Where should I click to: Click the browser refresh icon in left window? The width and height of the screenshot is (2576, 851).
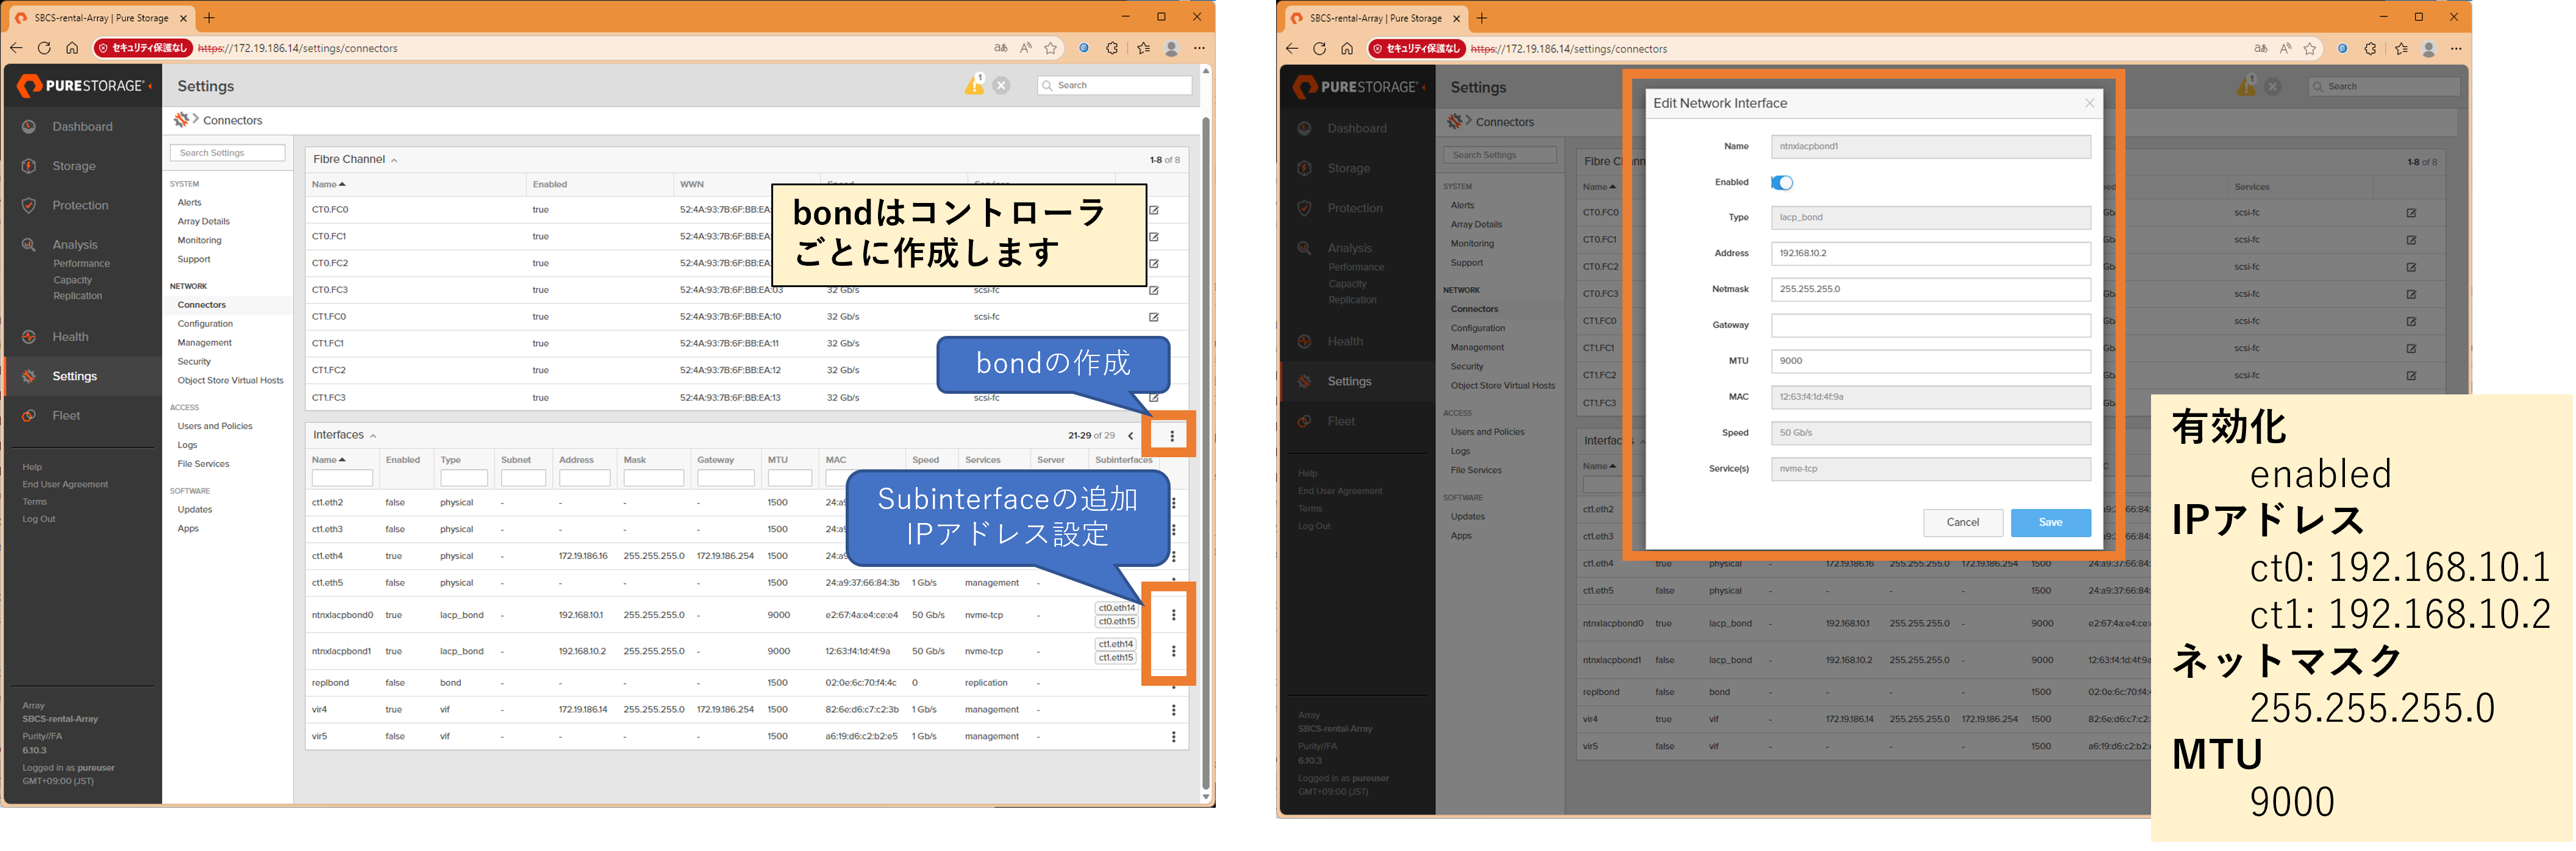click(x=44, y=48)
